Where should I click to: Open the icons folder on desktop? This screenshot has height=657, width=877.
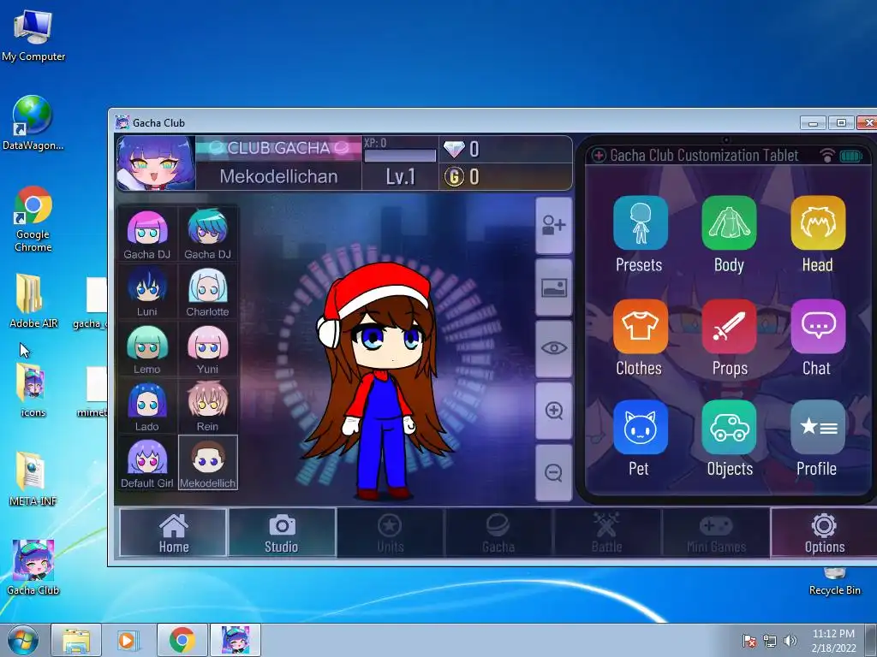(x=33, y=389)
